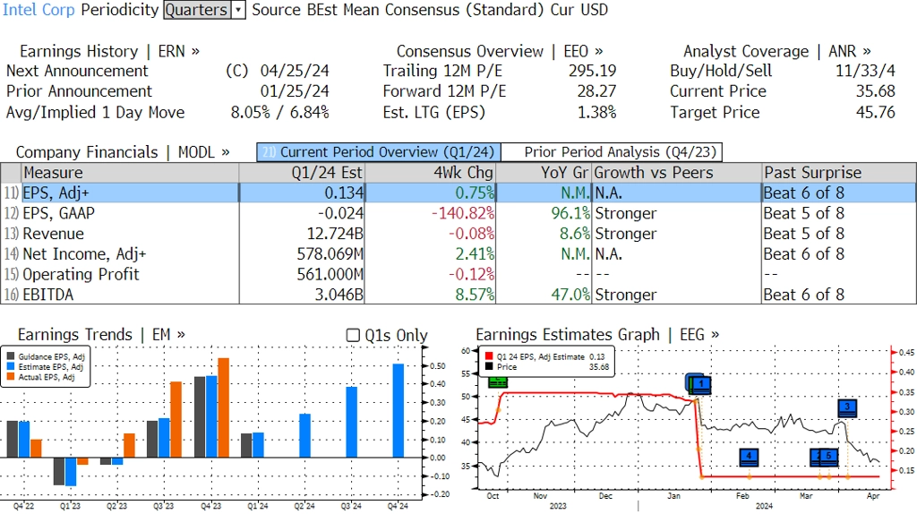Select the EBITDA measure row
The height and width of the screenshot is (514, 917).
coord(458,295)
